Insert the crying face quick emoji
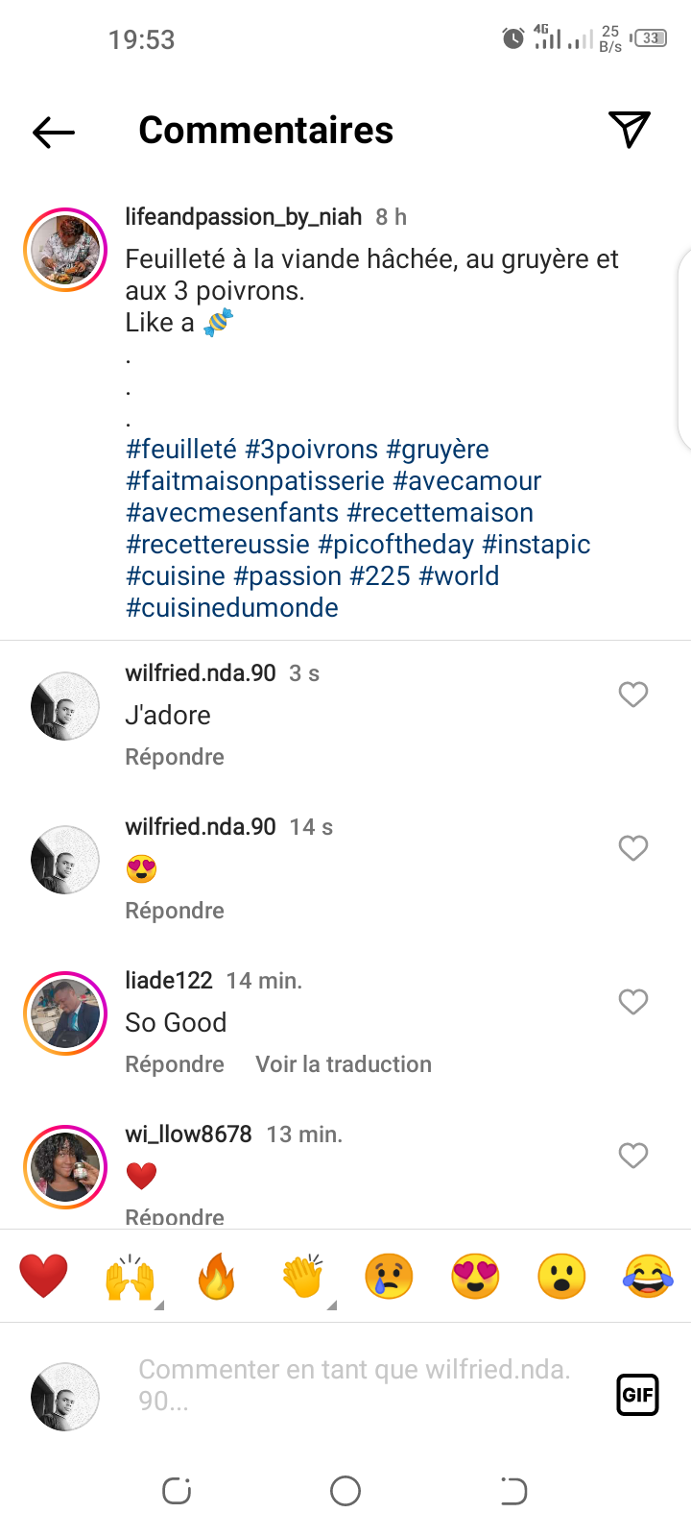The height and width of the screenshot is (1537, 691). (x=389, y=1277)
